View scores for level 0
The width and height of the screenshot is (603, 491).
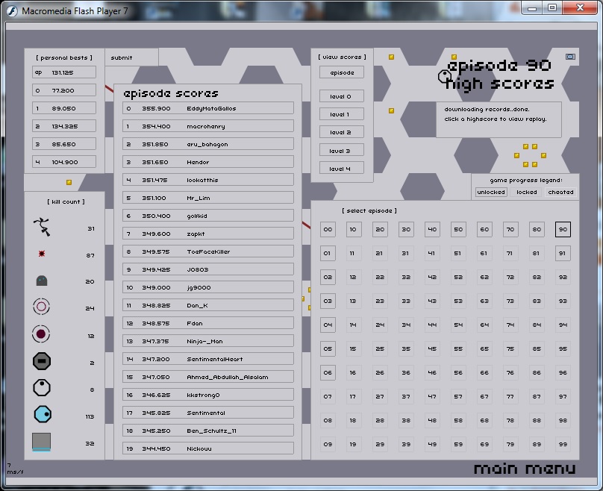click(x=342, y=96)
